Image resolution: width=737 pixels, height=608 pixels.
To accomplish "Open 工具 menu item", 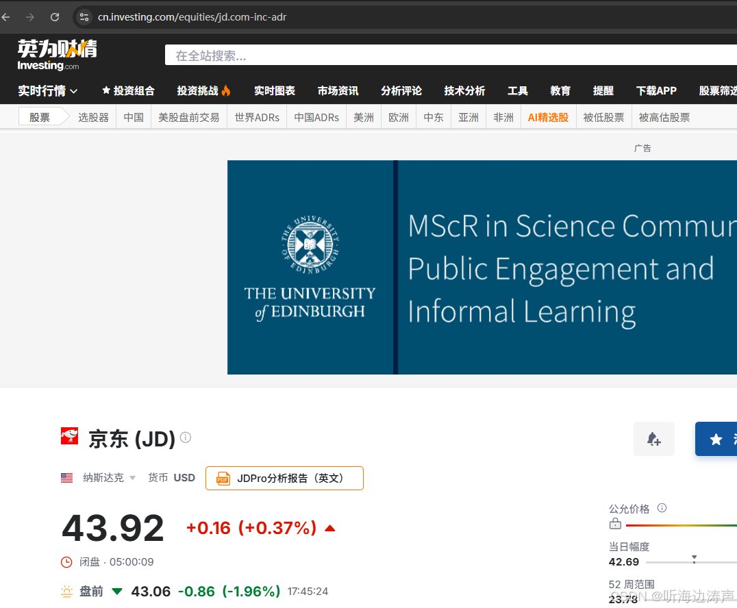I will coord(518,90).
